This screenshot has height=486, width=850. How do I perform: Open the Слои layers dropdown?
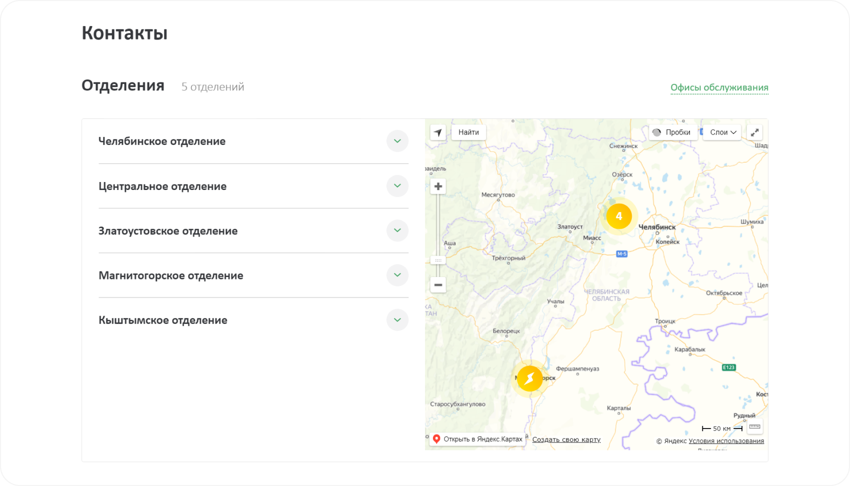click(722, 132)
